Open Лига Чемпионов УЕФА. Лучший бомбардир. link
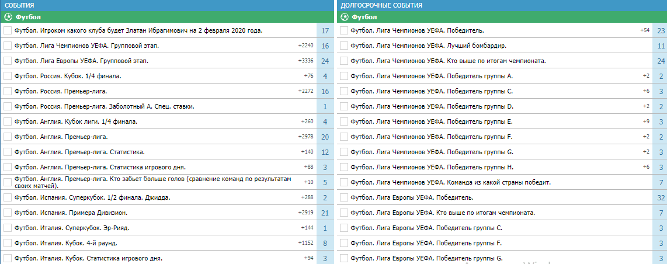The height and width of the screenshot is (264, 667). pos(428,46)
